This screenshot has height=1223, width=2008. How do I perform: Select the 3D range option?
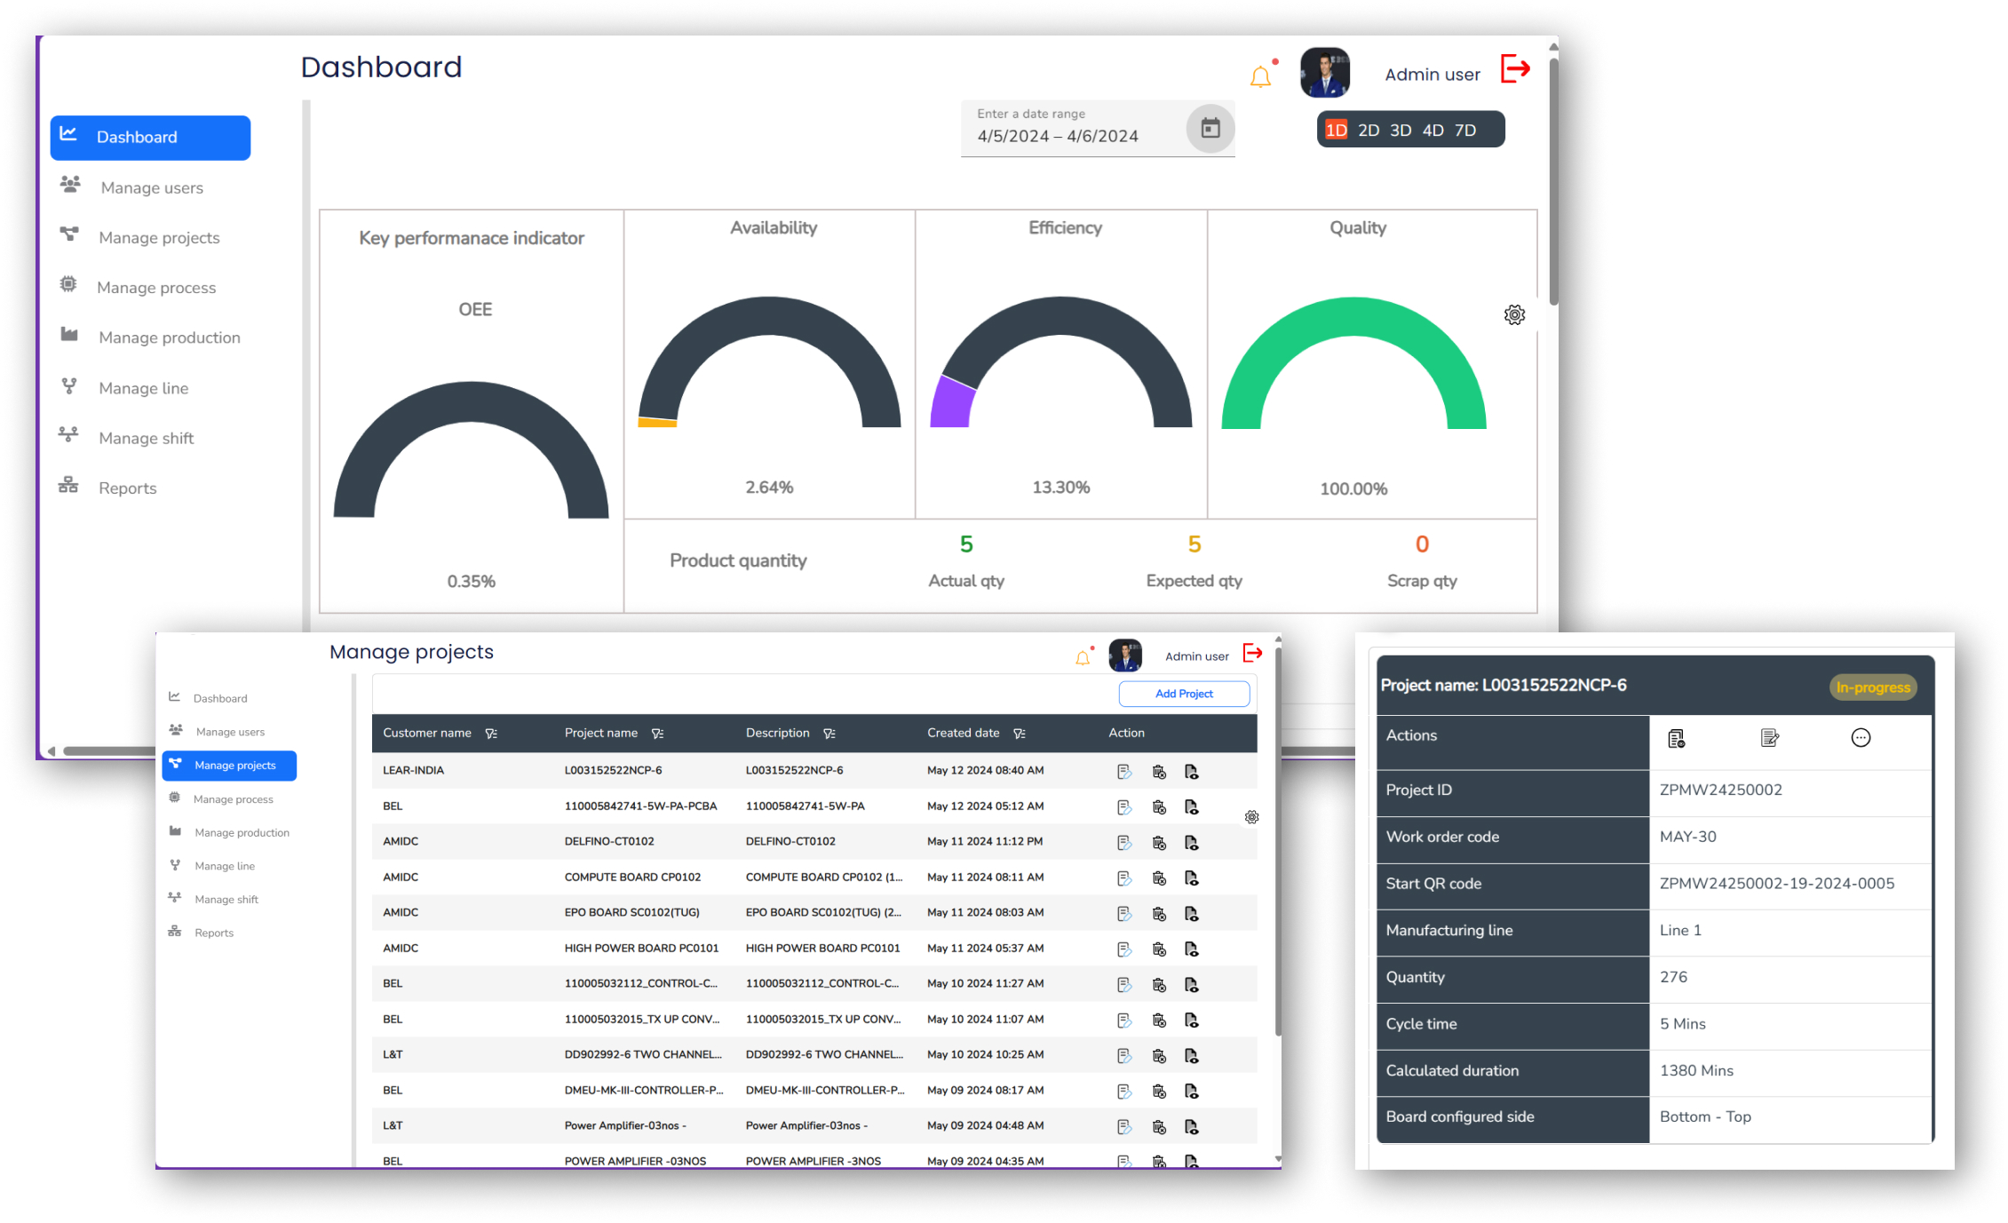(x=1401, y=131)
